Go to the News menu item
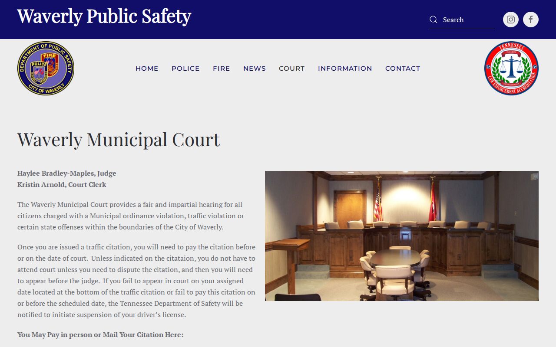Image resolution: width=556 pixels, height=347 pixels. [x=255, y=69]
